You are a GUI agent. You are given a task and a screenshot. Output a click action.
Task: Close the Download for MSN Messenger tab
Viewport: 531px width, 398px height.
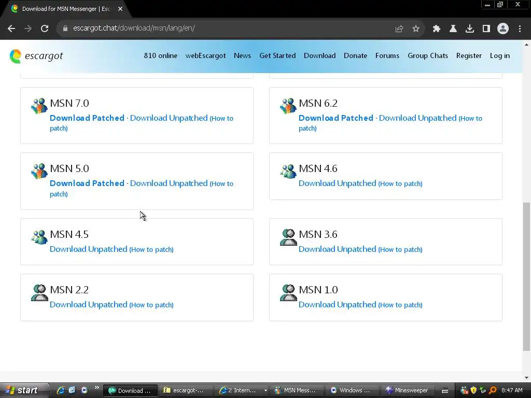pyautogui.click(x=120, y=9)
